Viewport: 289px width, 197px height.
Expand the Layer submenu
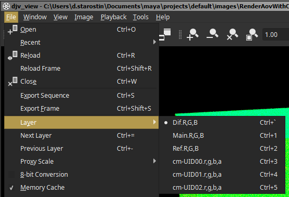pos(81,122)
